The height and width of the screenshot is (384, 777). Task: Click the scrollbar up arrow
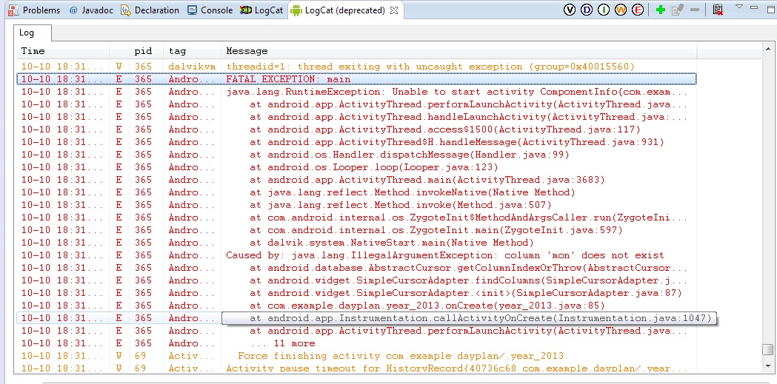pyautogui.click(x=767, y=49)
